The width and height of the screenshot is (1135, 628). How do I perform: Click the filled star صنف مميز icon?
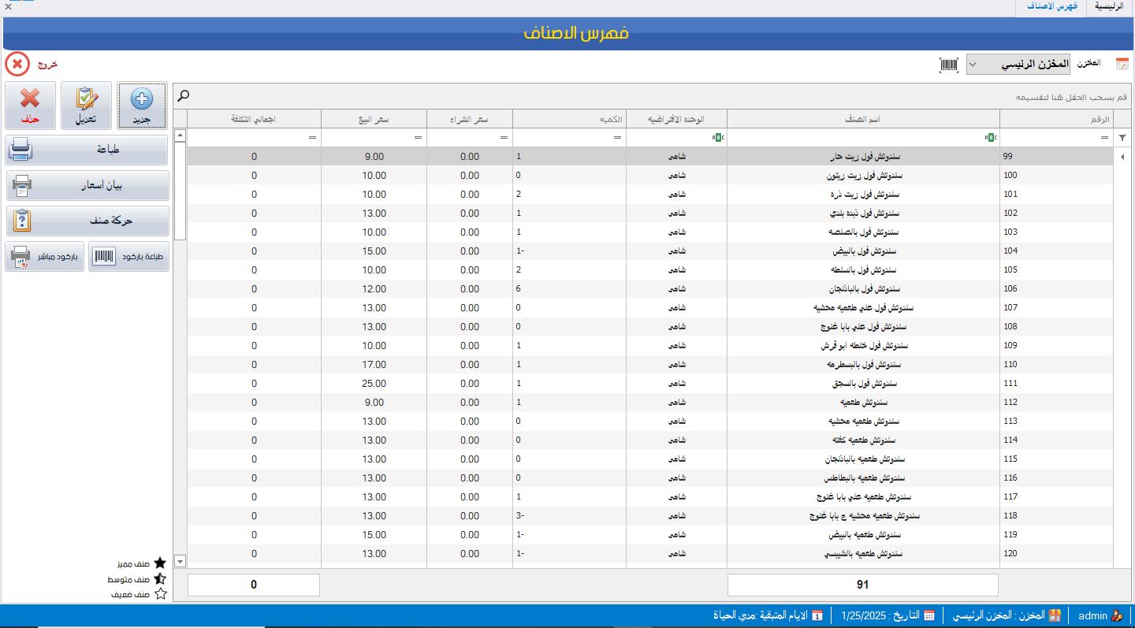coord(160,563)
